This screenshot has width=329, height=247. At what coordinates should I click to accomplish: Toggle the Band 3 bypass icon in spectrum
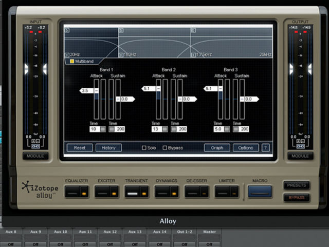click(193, 30)
